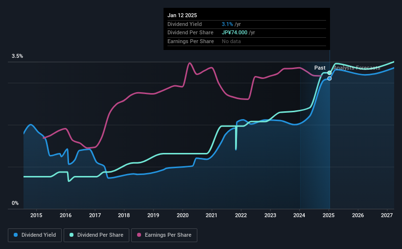402x249 pixels.
Task: Click the 3.5% y-axis label
Action: coord(17,56)
